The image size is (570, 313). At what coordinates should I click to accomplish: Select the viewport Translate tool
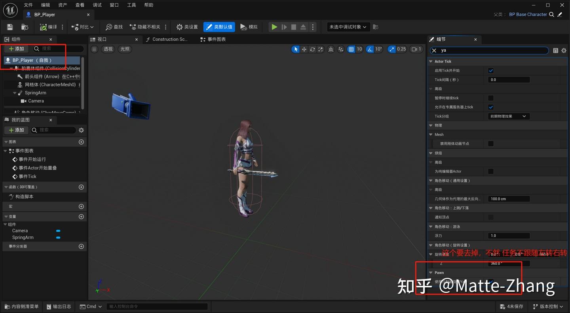click(304, 49)
